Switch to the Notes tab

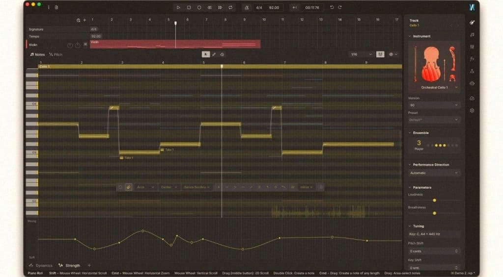(x=37, y=54)
